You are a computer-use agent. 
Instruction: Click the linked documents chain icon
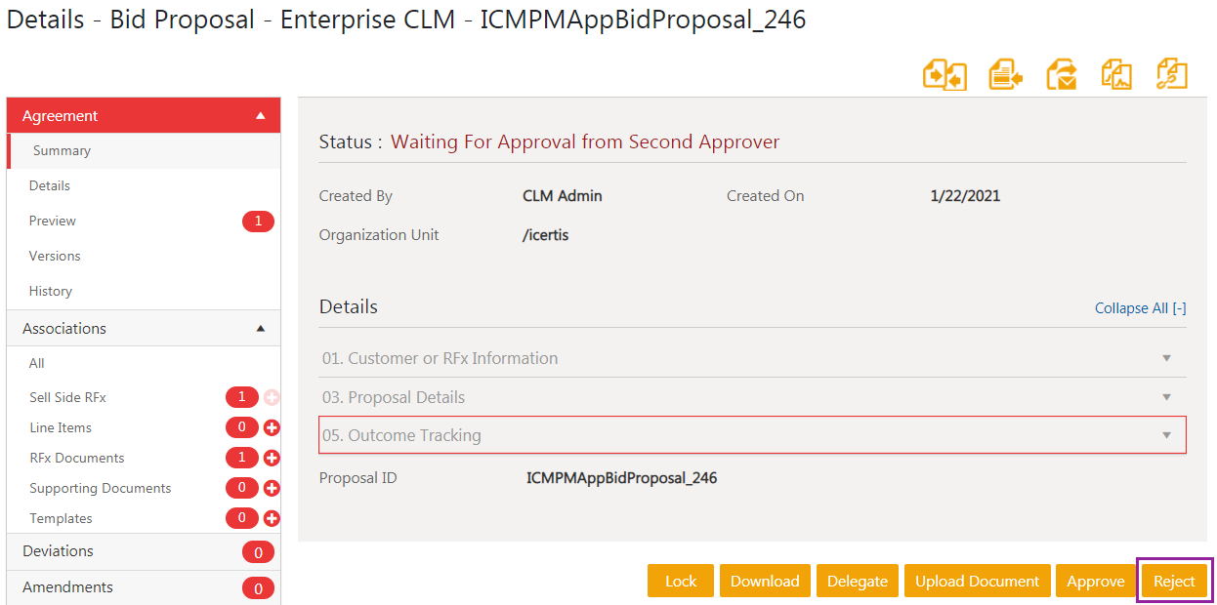1171,75
